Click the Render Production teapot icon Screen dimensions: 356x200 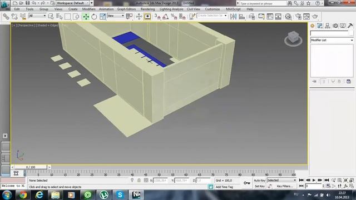tap(315, 16)
